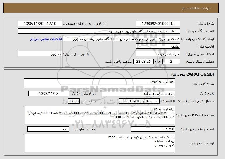The width and height of the screenshot is (225, 159).
Task: Open the buyer contact info link اطلاعات تماس خریدار
Action: (x=46, y=39)
